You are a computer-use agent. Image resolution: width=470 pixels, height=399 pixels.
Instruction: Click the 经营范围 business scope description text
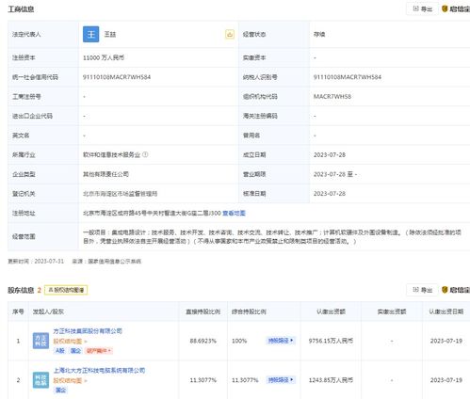[x=272, y=237]
